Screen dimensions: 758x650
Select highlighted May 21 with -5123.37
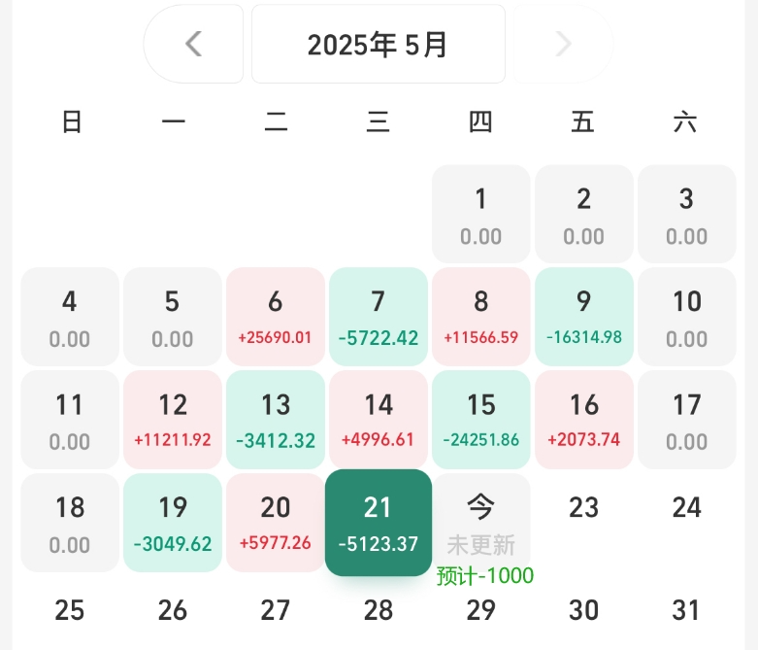(x=379, y=523)
